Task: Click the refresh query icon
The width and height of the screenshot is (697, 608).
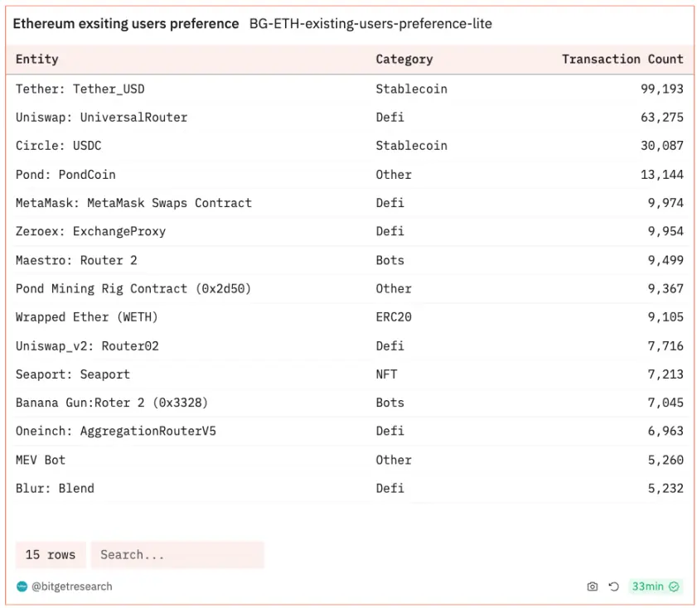Action: click(613, 586)
